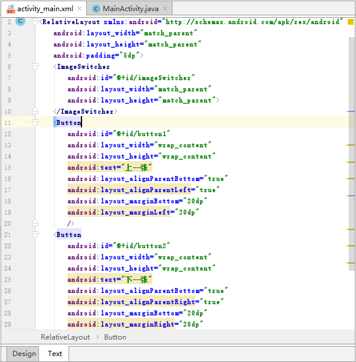The height and width of the screenshot is (362, 356).
Task: Click the @+id/button1 id value
Action: 141,134
